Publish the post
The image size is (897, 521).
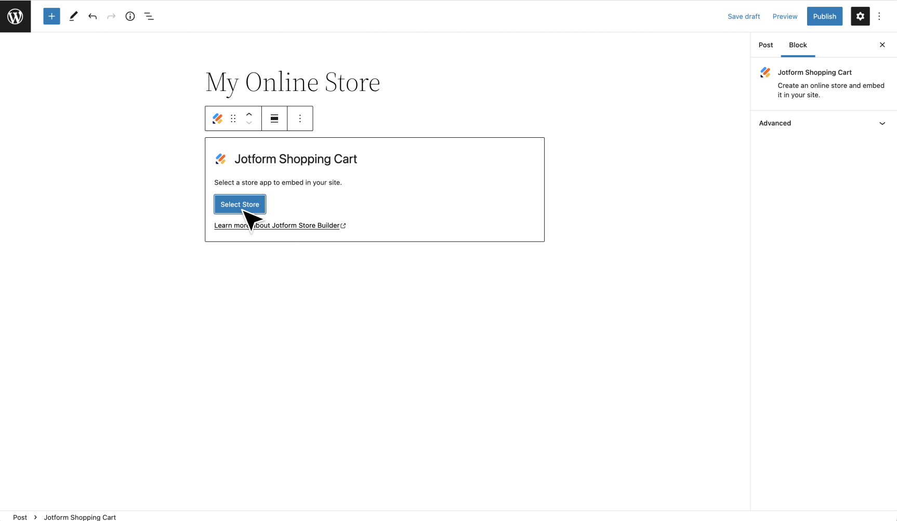[824, 16]
